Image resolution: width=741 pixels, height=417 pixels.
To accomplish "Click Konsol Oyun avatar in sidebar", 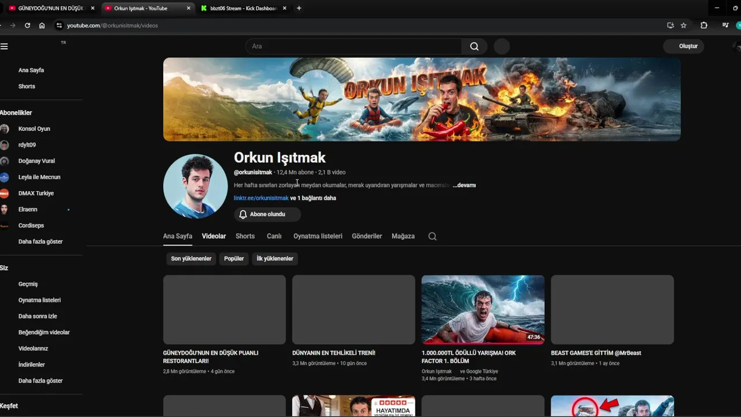I will point(5,129).
